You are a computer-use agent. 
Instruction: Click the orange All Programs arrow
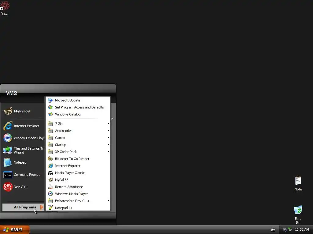tap(42, 207)
